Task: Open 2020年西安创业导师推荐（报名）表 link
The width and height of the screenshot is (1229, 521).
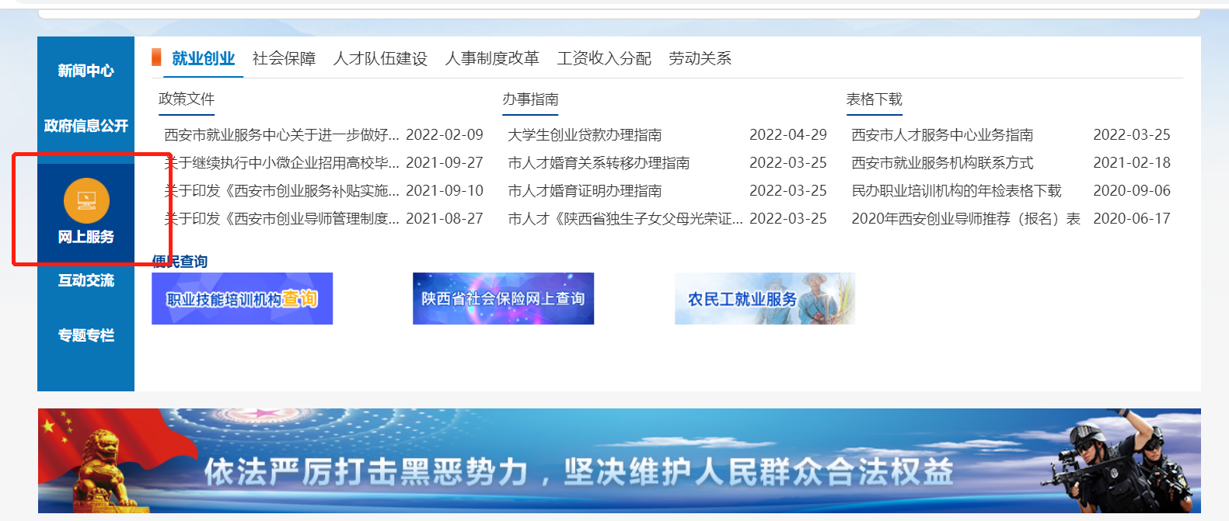Action: [x=965, y=219]
